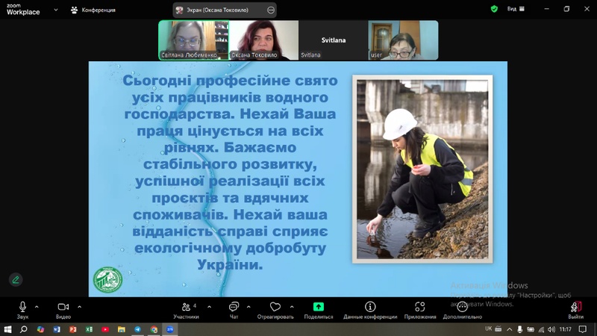Select the user participant video tile
The width and height of the screenshot is (597, 336).
coord(403,40)
